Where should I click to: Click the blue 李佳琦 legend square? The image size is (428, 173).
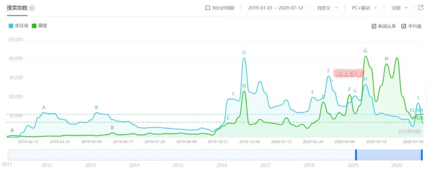click(x=11, y=26)
